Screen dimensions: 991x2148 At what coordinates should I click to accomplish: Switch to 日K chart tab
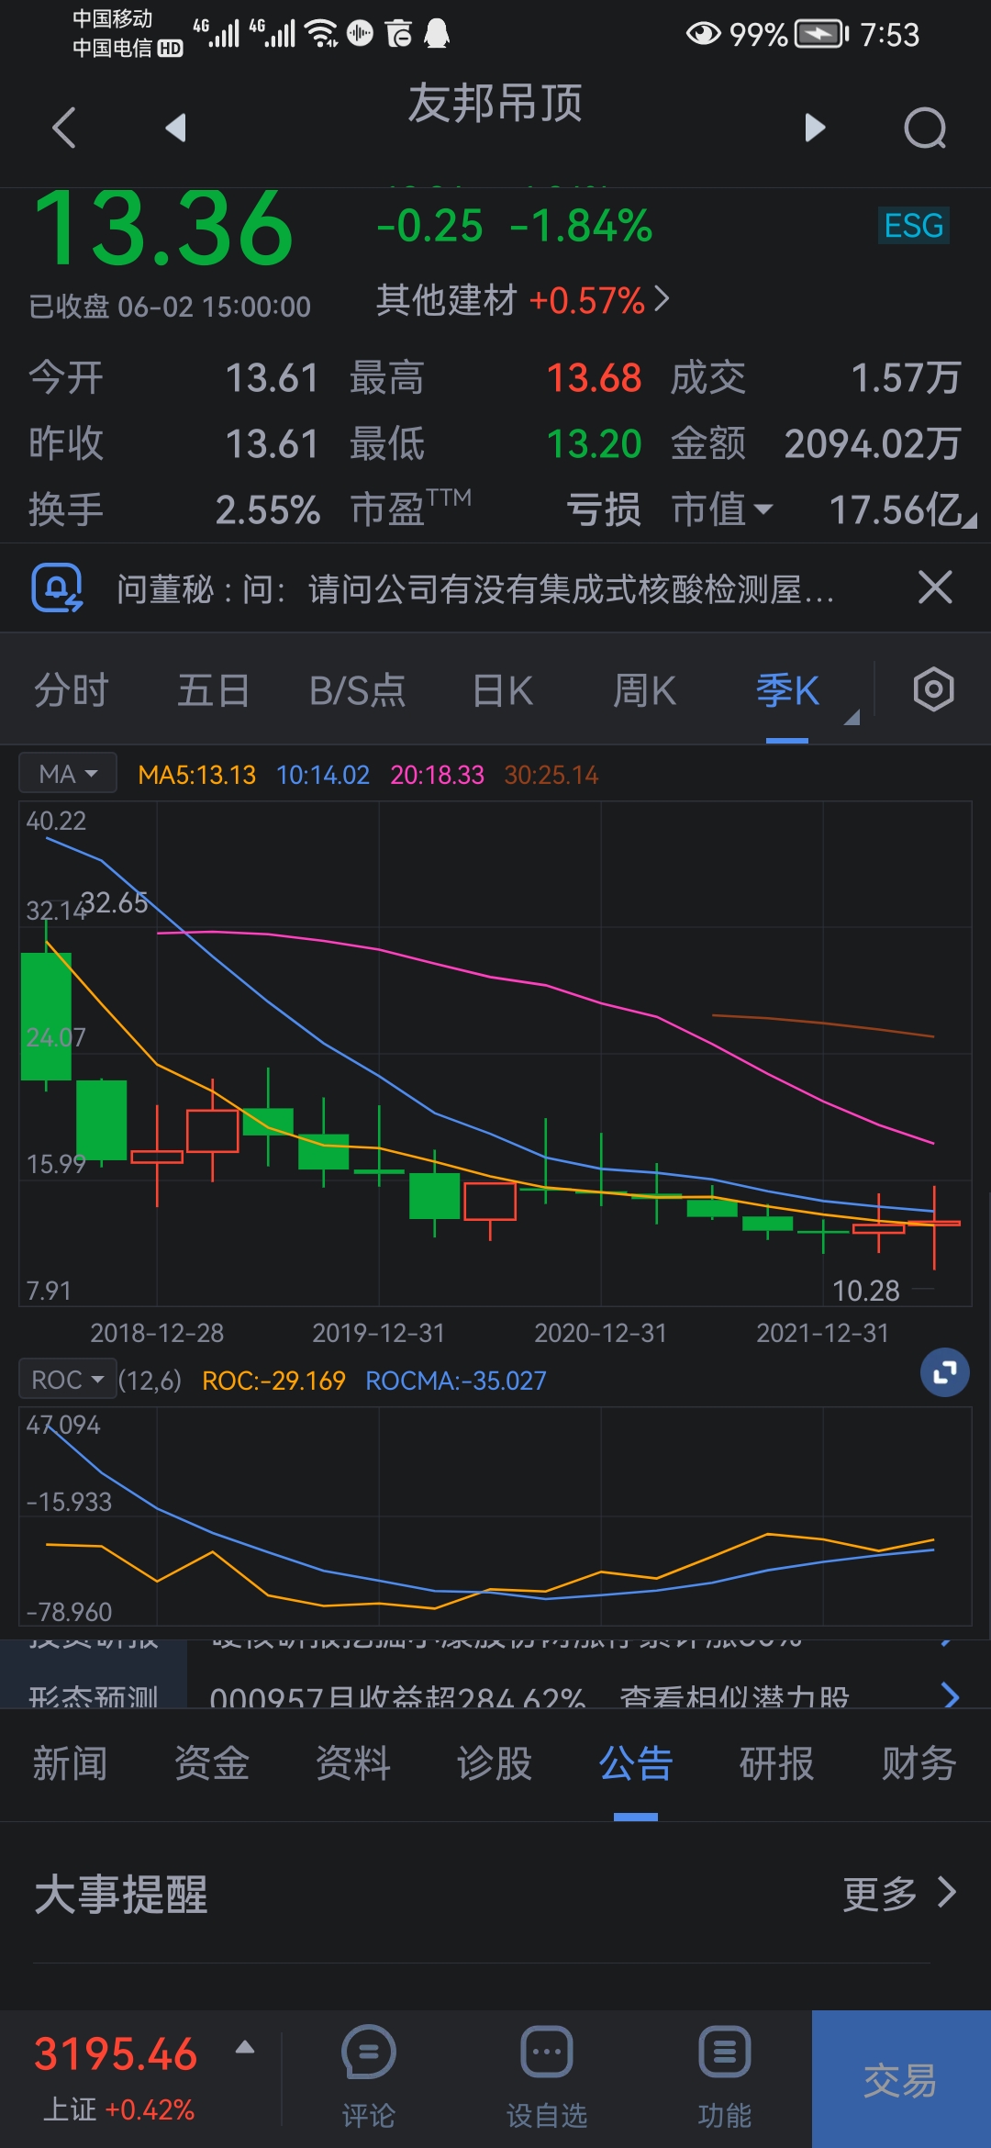click(503, 690)
